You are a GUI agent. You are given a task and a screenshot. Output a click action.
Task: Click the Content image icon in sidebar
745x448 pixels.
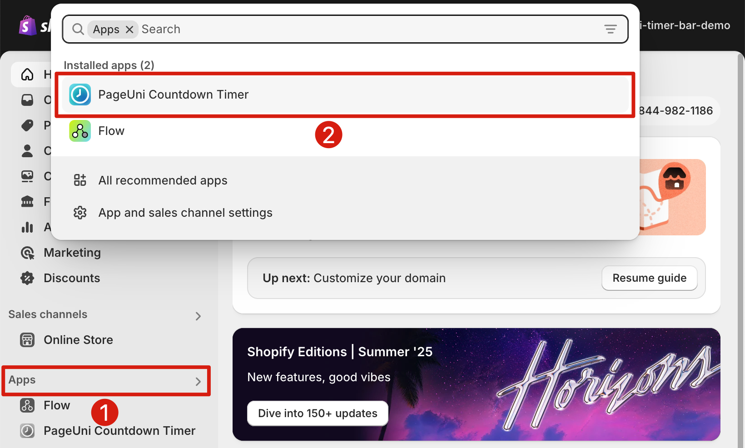(x=27, y=176)
